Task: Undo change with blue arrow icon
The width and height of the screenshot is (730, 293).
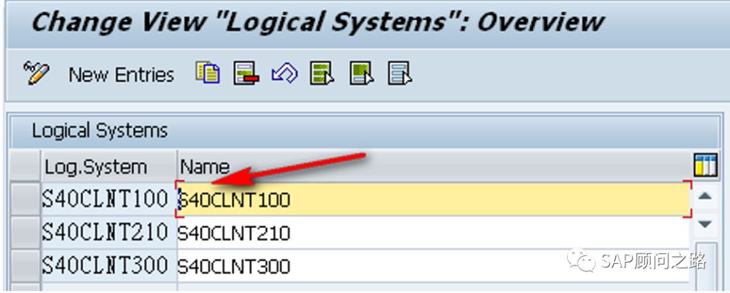Action: pyautogui.click(x=285, y=74)
